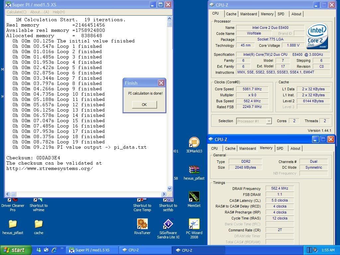Viewport: 340px width, 255px height.
Task: Click the lower CPU-Z title bar icon
Action: tap(211, 139)
